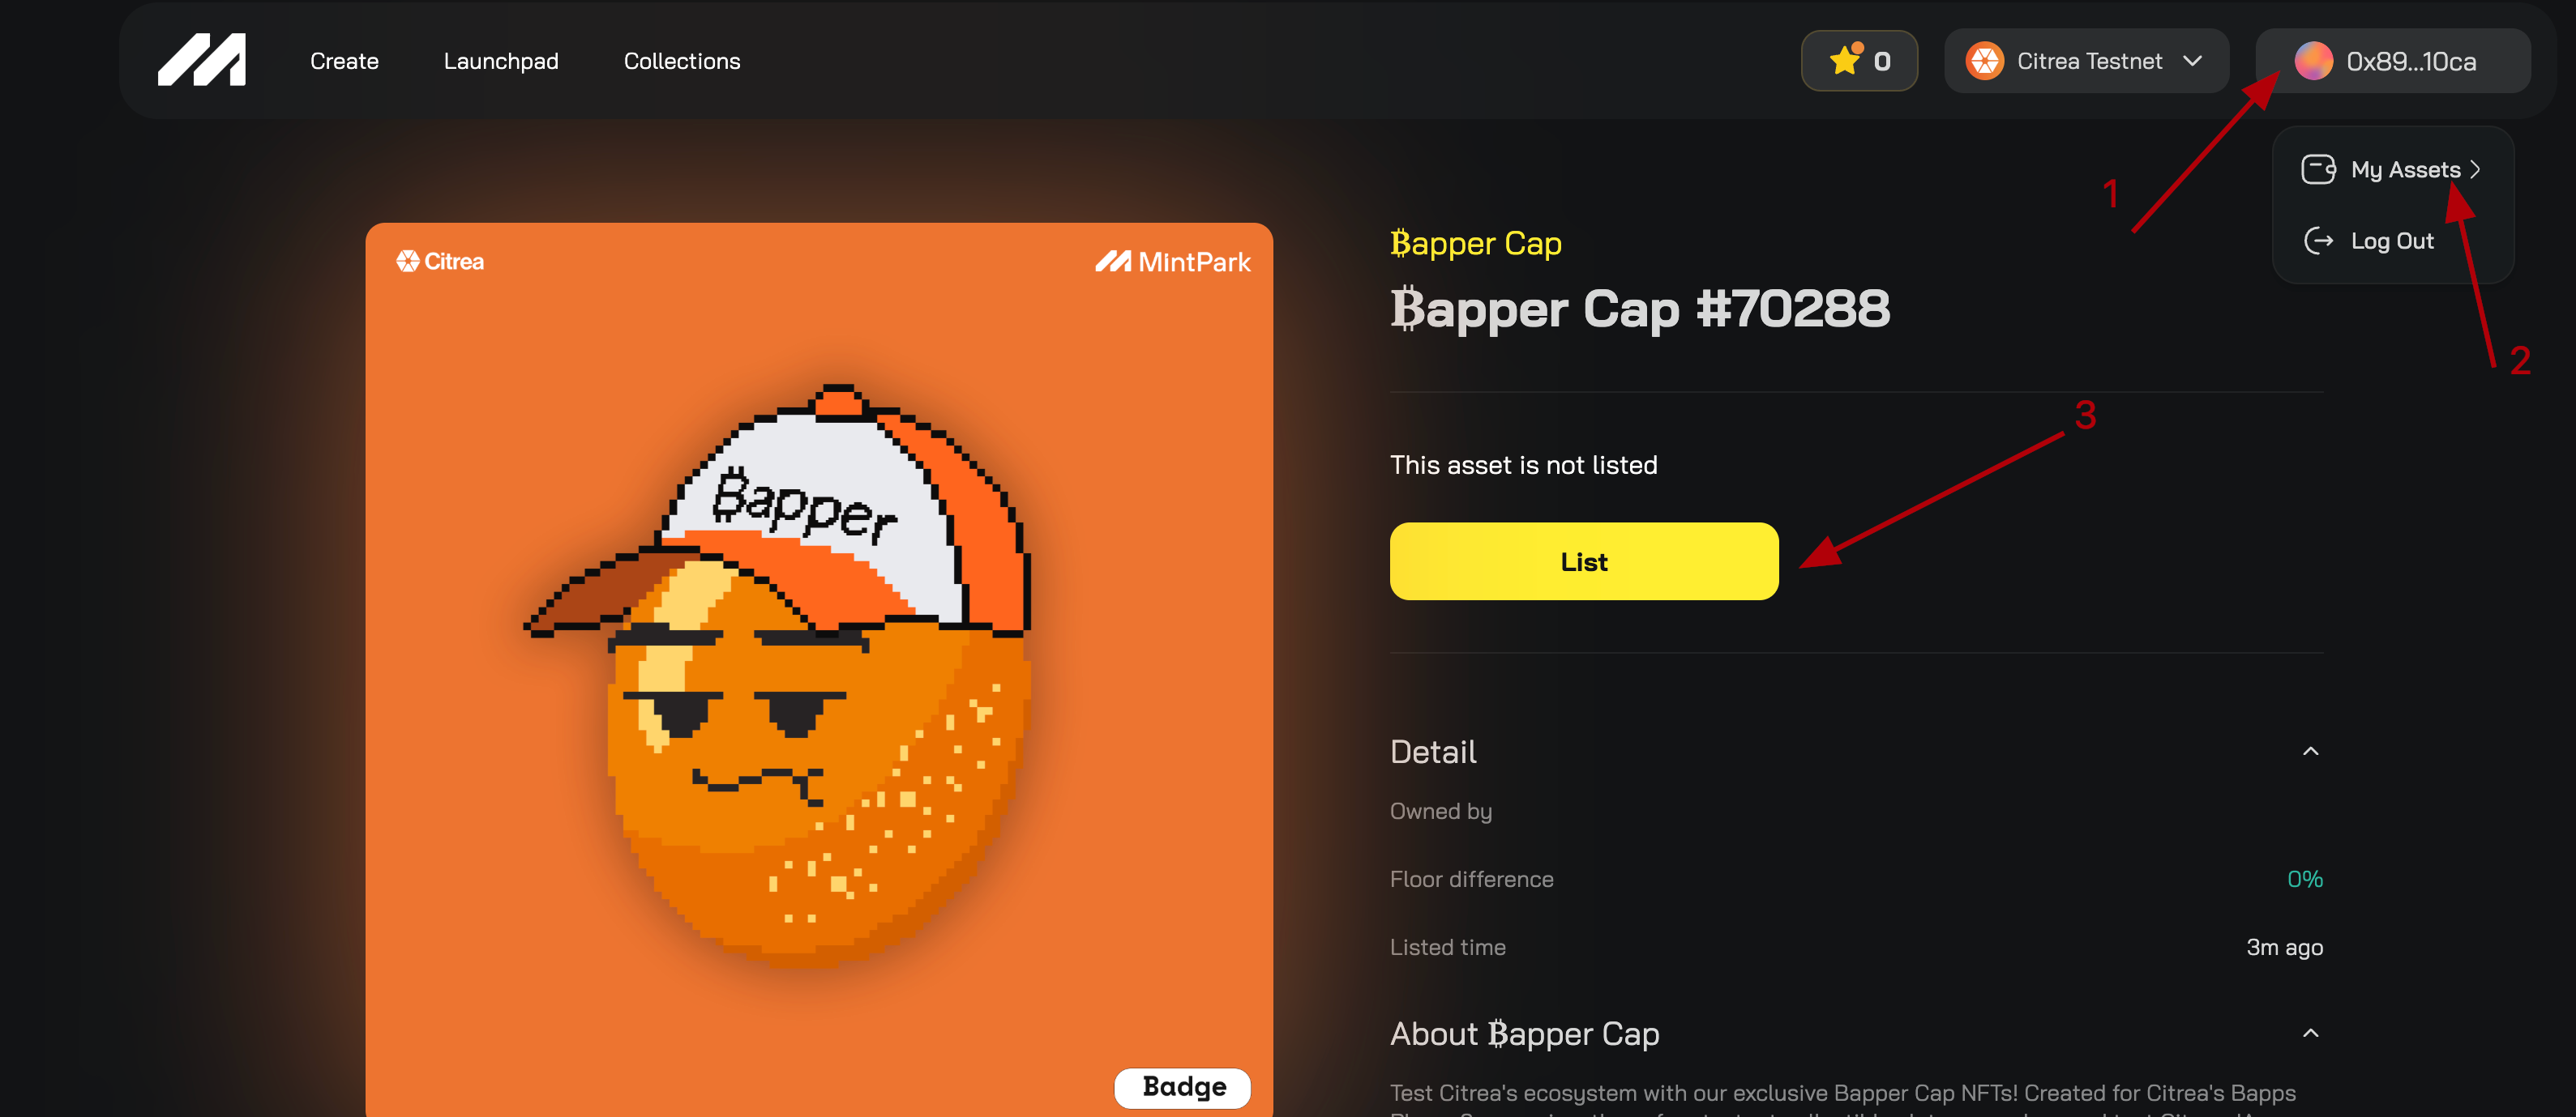Open the star points counter

[x=1859, y=61]
